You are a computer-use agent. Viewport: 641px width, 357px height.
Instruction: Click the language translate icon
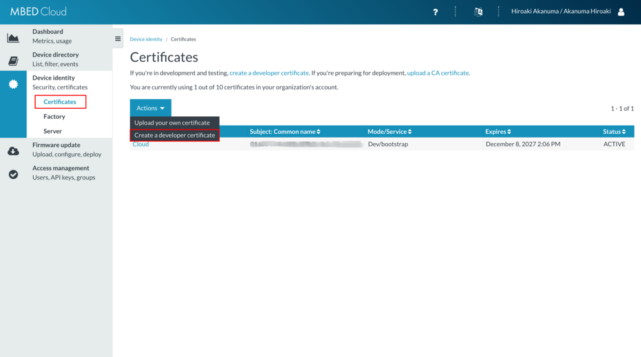click(x=478, y=12)
